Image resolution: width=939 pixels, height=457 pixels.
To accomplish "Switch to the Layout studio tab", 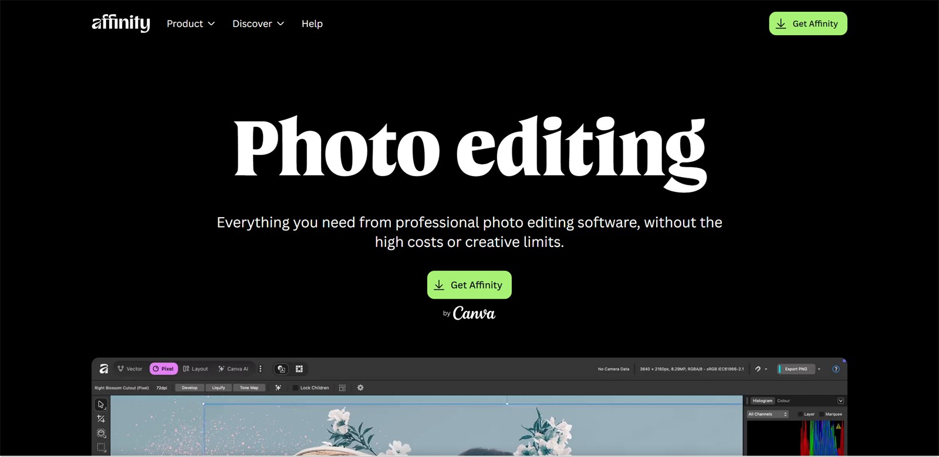I will [195, 369].
